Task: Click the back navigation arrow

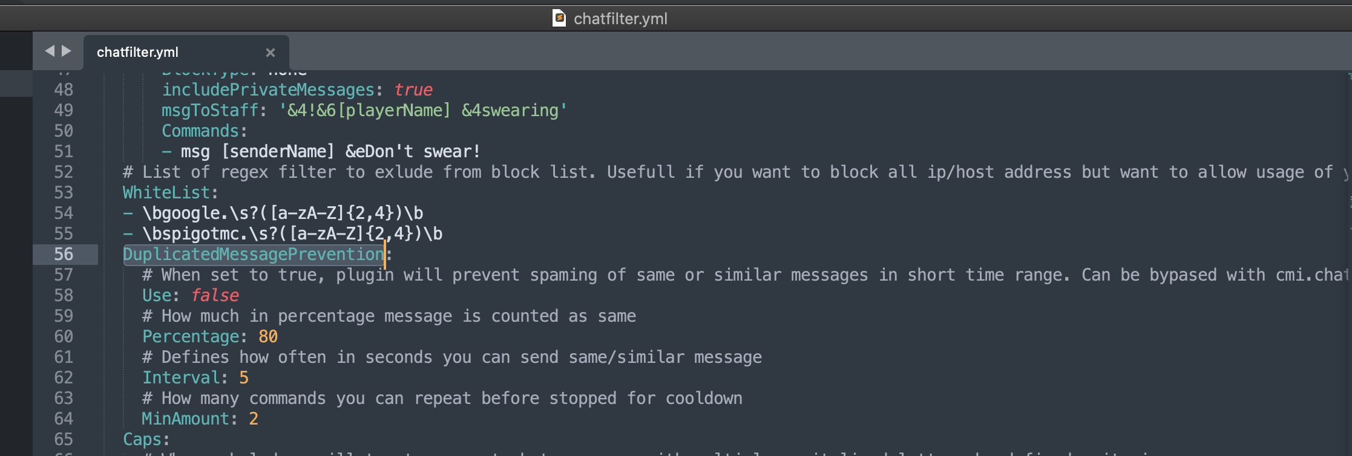Action: (x=51, y=51)
